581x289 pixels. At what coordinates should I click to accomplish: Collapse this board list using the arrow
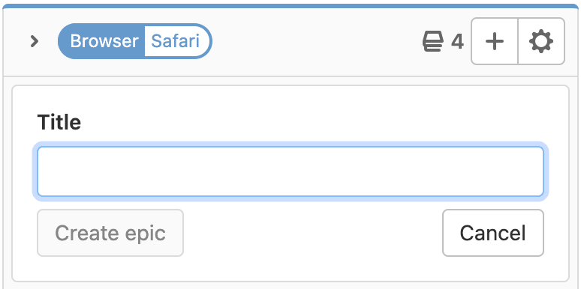tap(34, 41)
